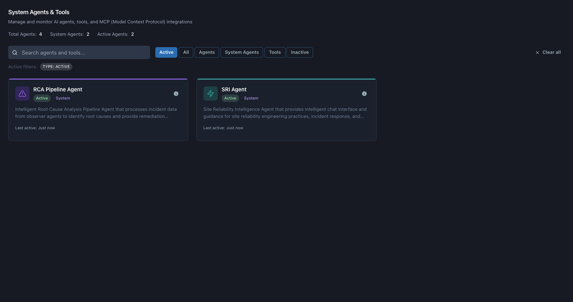Click the SRI Agent lightning bolt icon
The image size is (573, 302).
click(211, 93)
